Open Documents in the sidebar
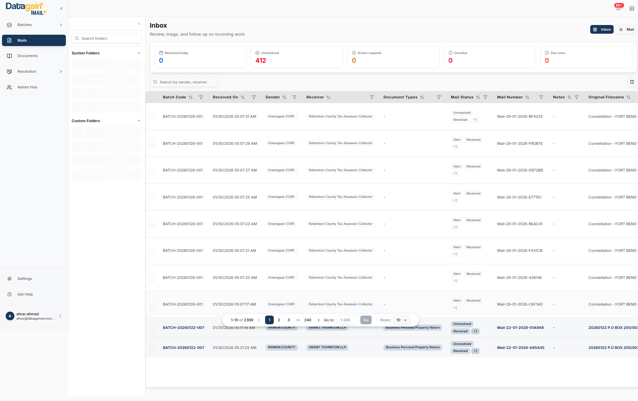This screenshot has width=638, height=401. click(27, 56)
